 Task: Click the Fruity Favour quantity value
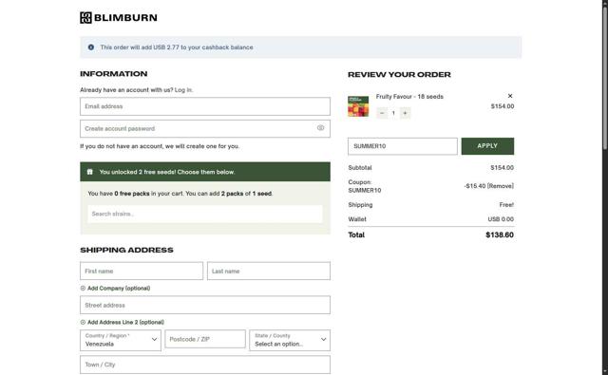[x=393, y=113]
